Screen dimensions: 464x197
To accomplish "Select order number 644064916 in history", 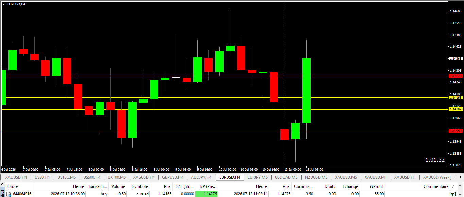I will (x=22, y=194).
